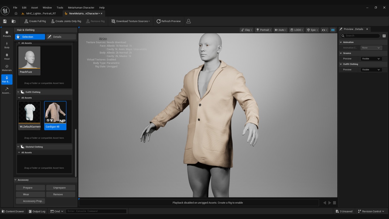Open the Portrait lighting dropdown
The width and height of the screenshot is (389, 219).
[263, 30]
